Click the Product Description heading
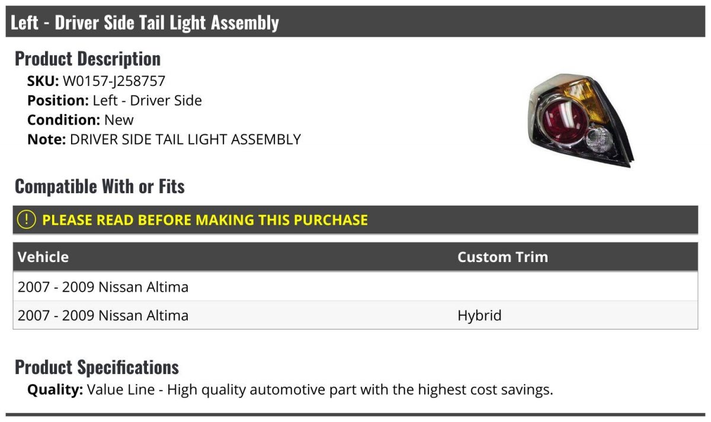Image resolution: width=711 pixels, height=422 pixels. coord(88,59)
